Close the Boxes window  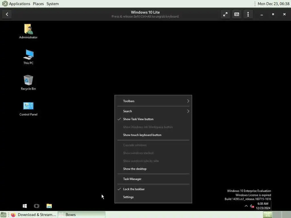click(x=284, y=14)
